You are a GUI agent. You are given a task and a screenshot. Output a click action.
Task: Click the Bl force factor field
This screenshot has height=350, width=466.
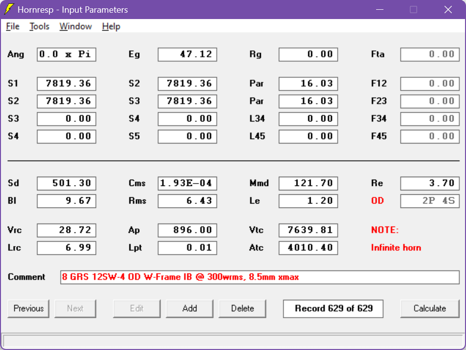click(x=66, y=201)
